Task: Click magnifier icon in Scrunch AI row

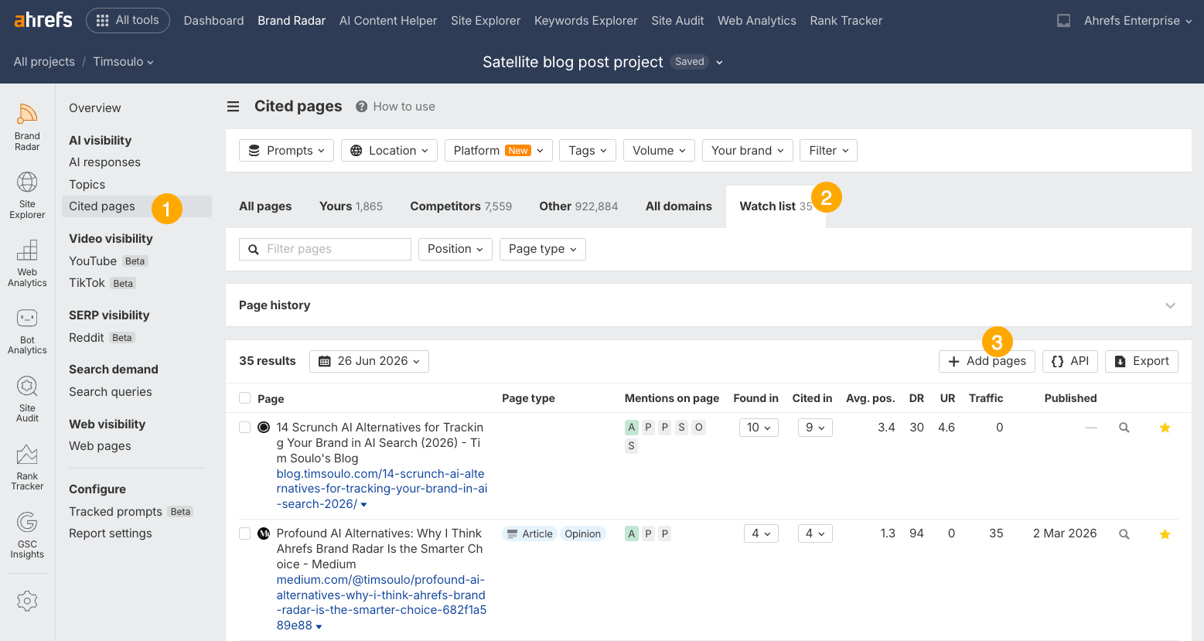Action: click(x=1124, y=428)
